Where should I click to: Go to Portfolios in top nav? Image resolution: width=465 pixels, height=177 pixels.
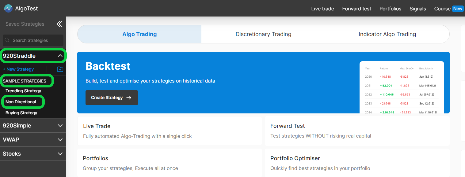(390, 9)
